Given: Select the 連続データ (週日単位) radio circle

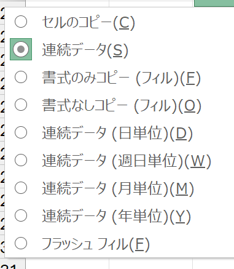Looking at the screenshot, I should click(x=21, y=160).
